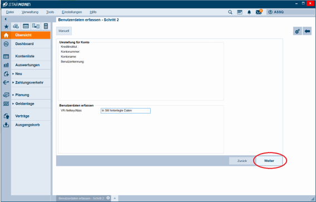Screen dimensions: 316x202
Task: Click the Weiter button
Action: [x=269, y=161]
